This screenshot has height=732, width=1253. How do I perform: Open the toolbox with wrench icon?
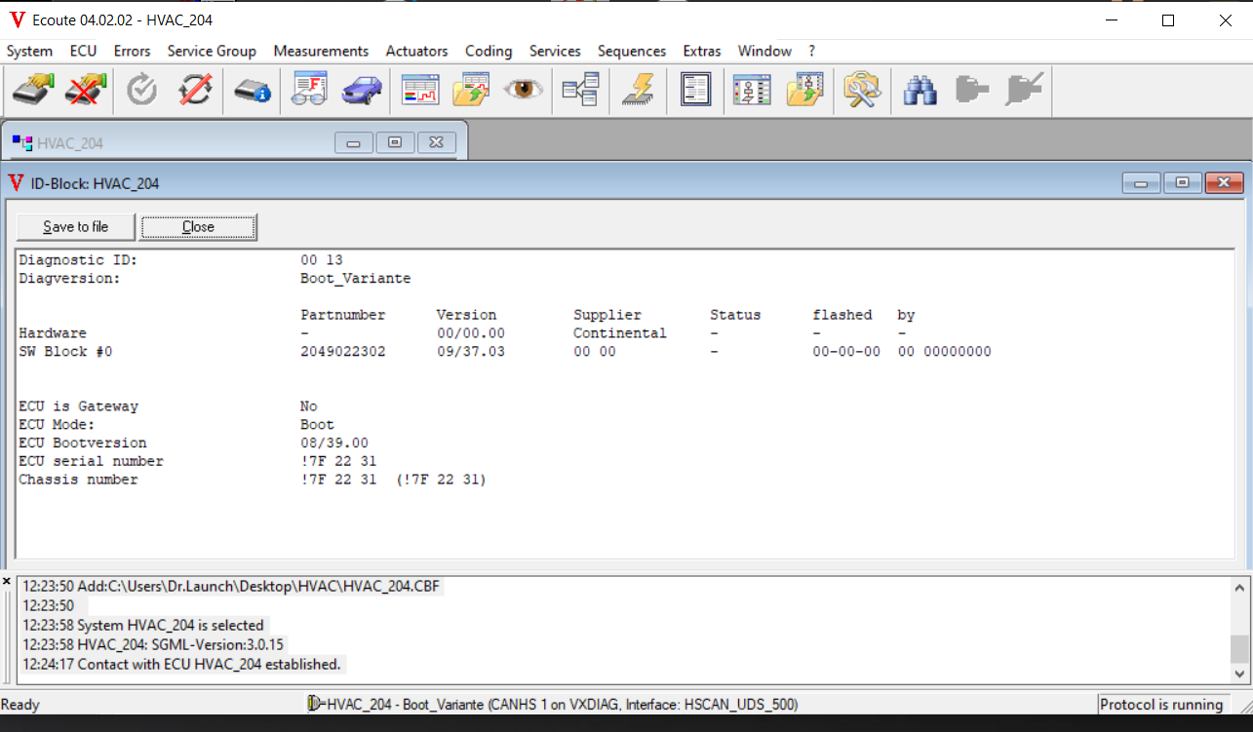[863, 91]
